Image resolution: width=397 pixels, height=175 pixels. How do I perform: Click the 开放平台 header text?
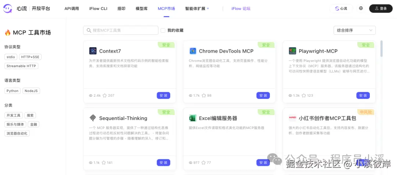click(x=41, y=8)
